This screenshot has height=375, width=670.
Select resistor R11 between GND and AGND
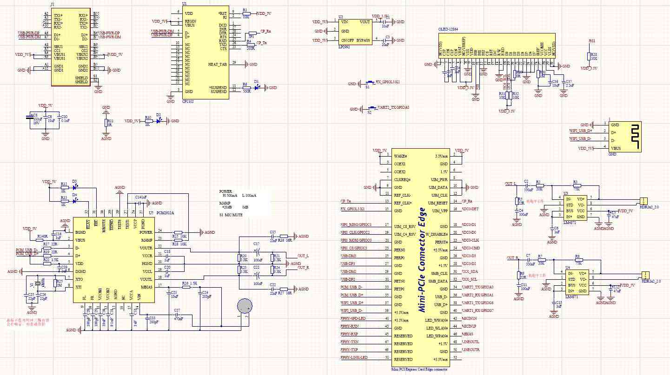pyautogui.click(x=106, y=123)
